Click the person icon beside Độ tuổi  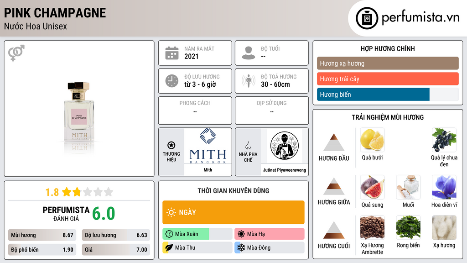(249, 53)
